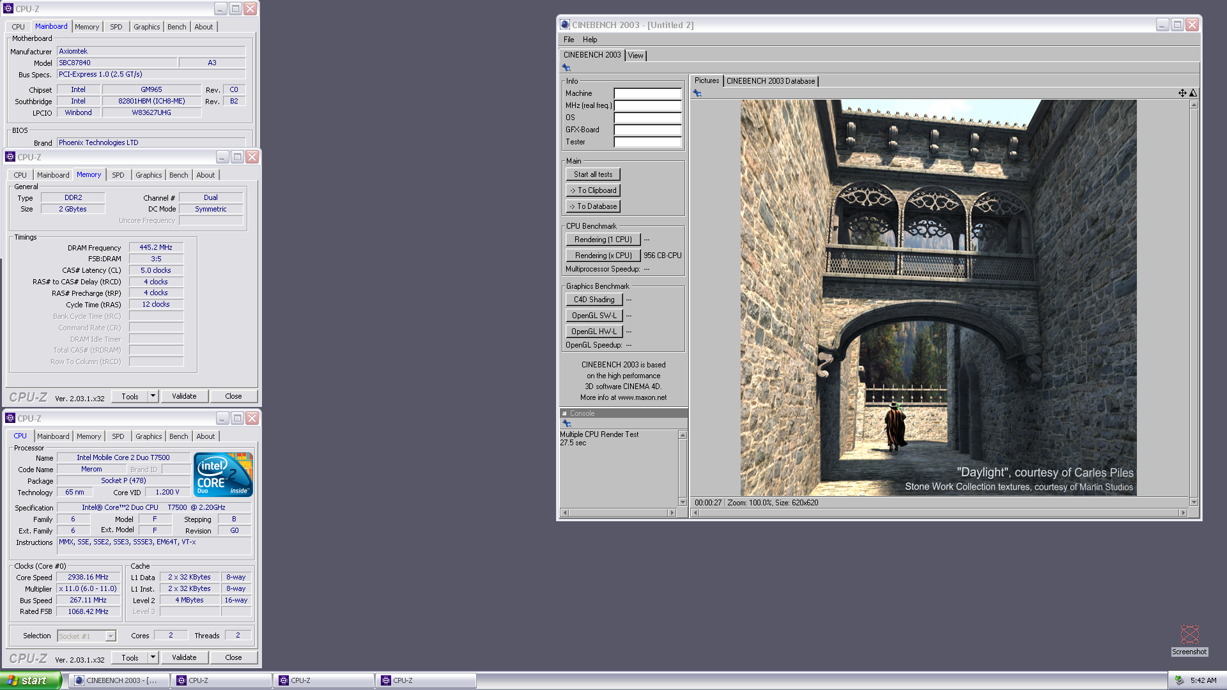Click Tools button in Memory CPU-Z window
The width and height of the screenshot is (1227, 690).
pyautogui.click(x=130, y=396)
